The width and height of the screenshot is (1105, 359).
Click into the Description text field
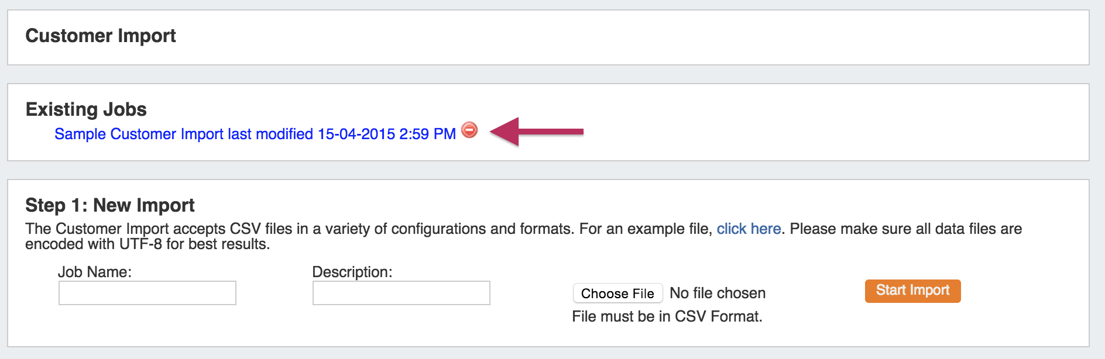[x=401, y=293]
